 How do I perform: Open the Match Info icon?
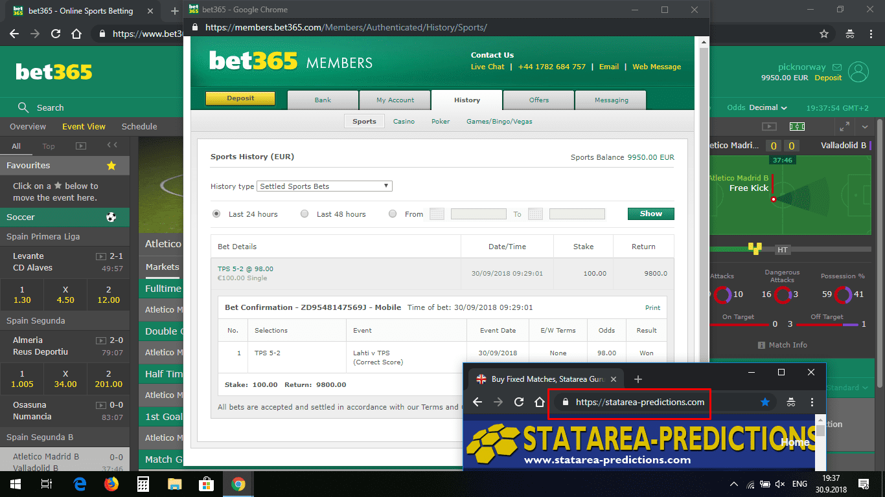coord(762,345)
